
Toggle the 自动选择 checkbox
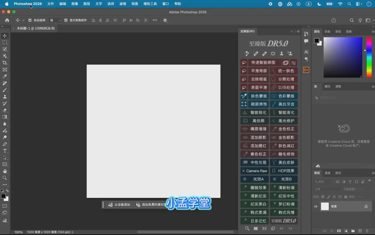(x=30, y=20)
